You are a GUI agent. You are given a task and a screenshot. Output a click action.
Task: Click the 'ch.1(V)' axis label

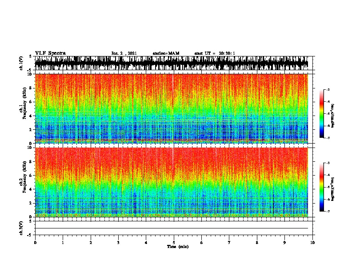pos(21,63)
